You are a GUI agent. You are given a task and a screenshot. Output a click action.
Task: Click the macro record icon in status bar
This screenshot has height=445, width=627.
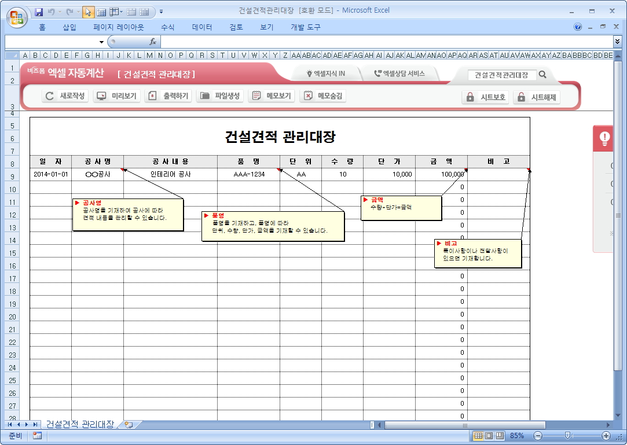[37, 436]
